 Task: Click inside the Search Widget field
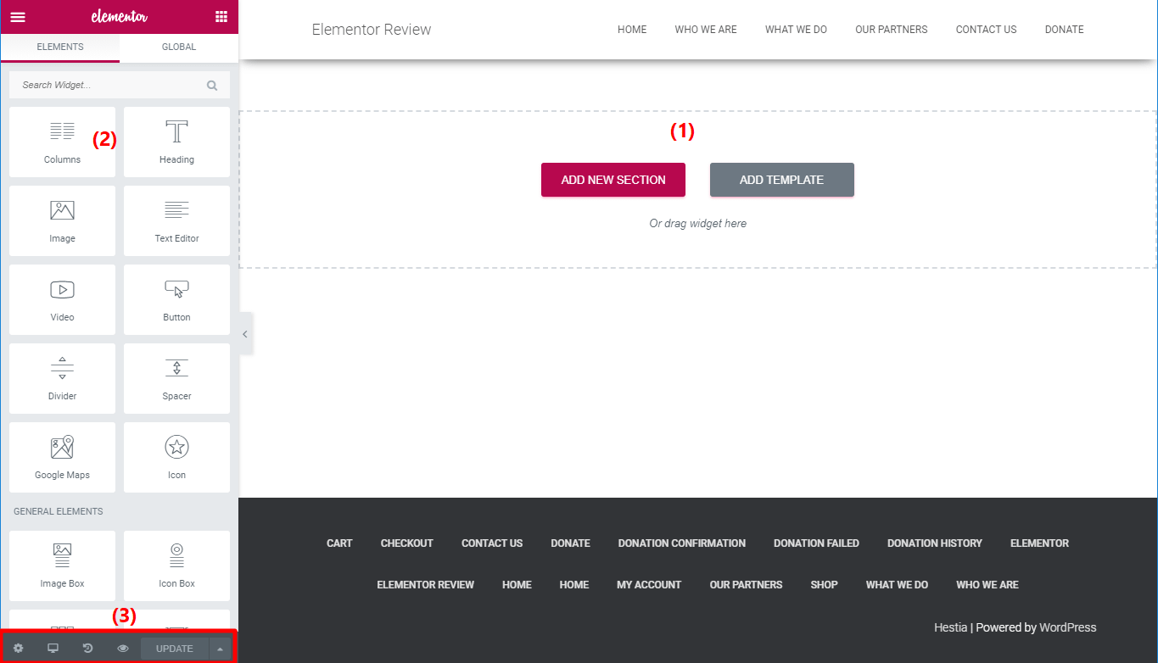[x=110, y=84]
